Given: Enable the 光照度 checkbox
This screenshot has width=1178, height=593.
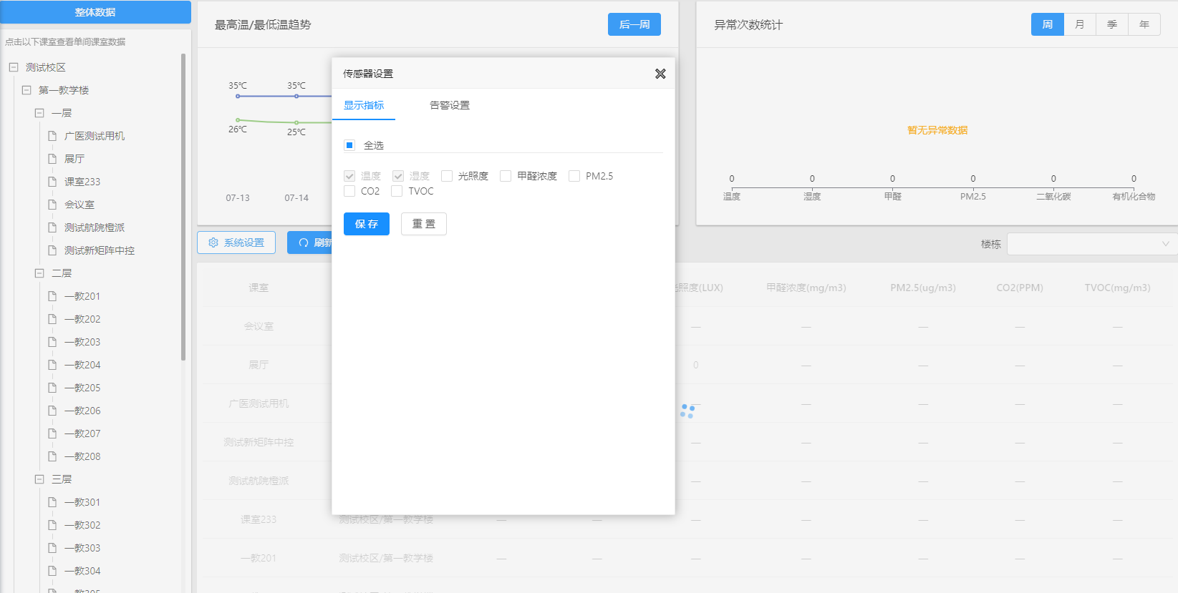Looking at the screenshot, I should pos(447,176).
